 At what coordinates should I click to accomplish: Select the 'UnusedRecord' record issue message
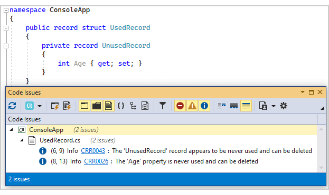pyautogui.click(x=212, y=151)
